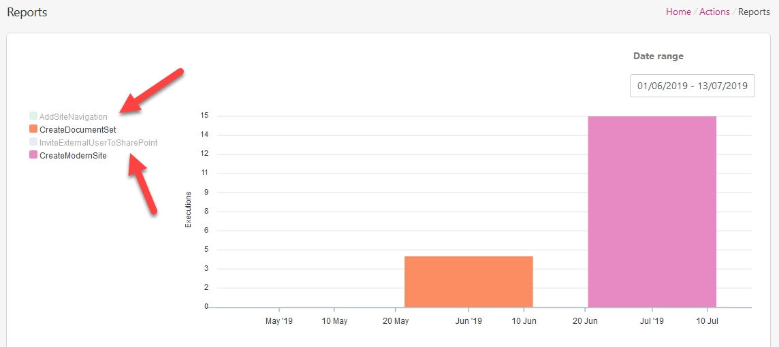Image resolution: width=779 pixels, height=347 pixels.
Task: Open the Actions breadcrumb link
Action: [714, 12]
